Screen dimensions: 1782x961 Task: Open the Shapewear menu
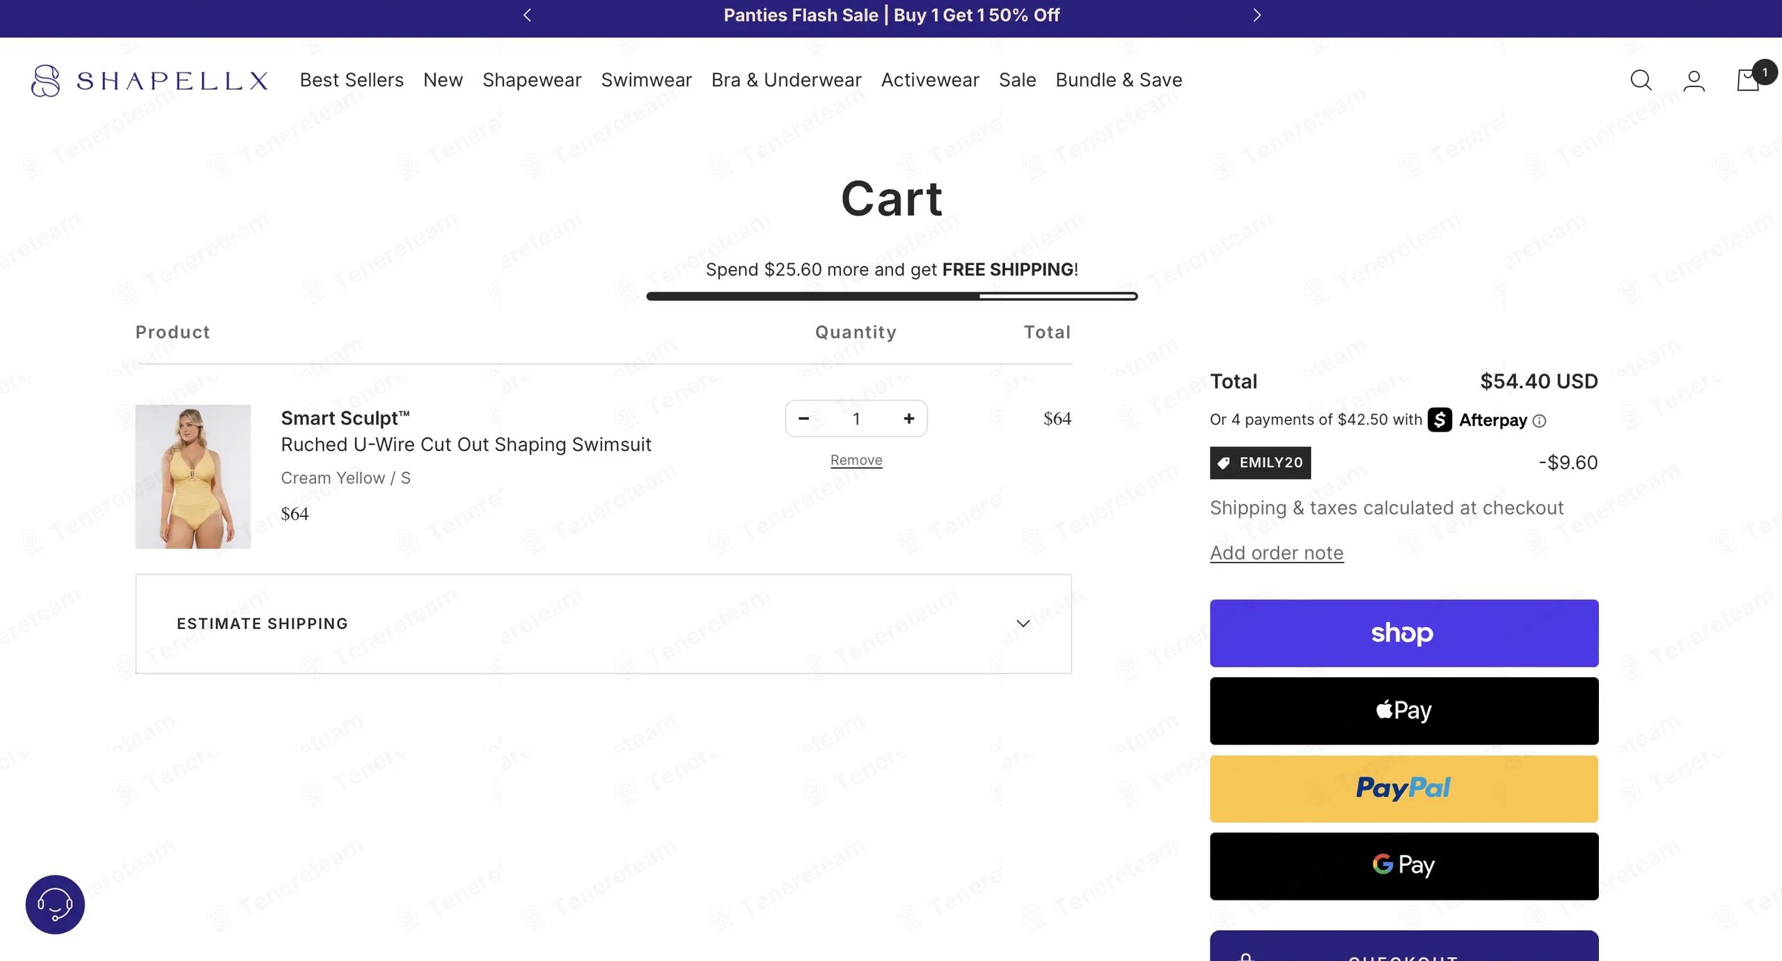click(x=532, y=80)
